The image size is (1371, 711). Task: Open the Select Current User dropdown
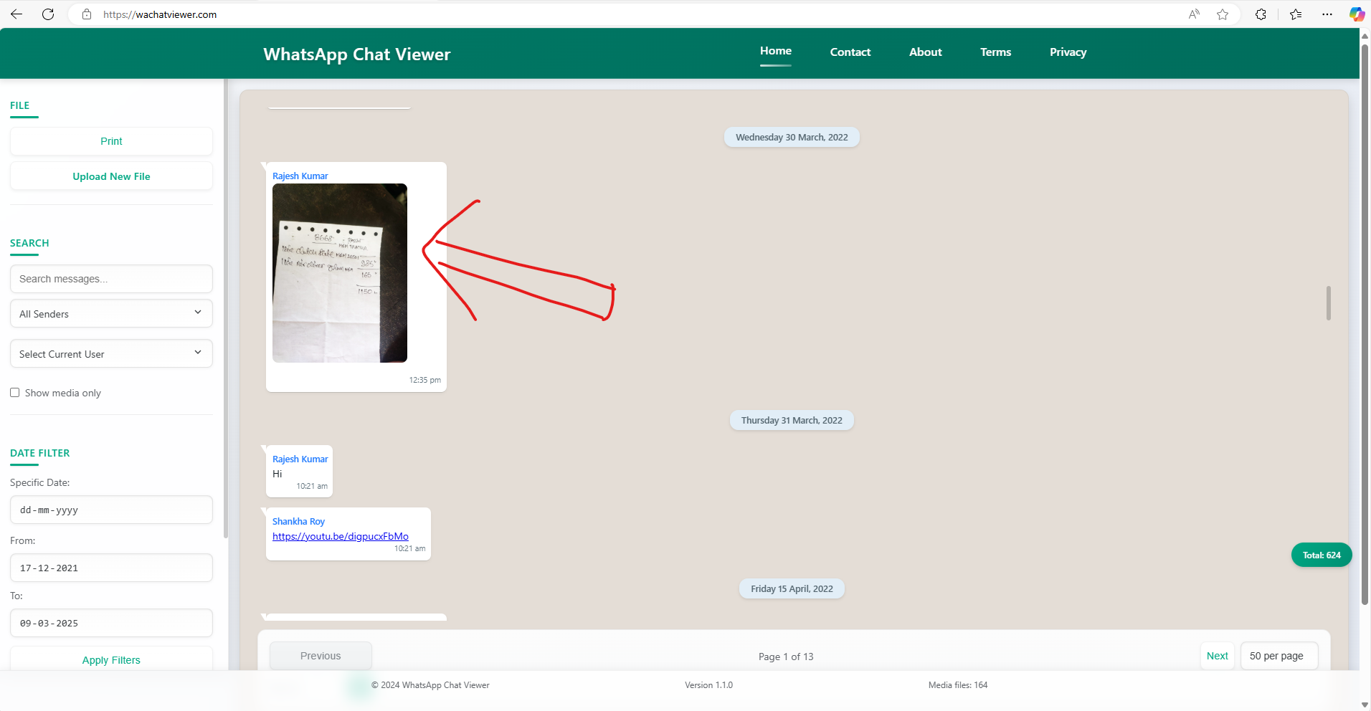pyautogui.click(x=110, y=353)
